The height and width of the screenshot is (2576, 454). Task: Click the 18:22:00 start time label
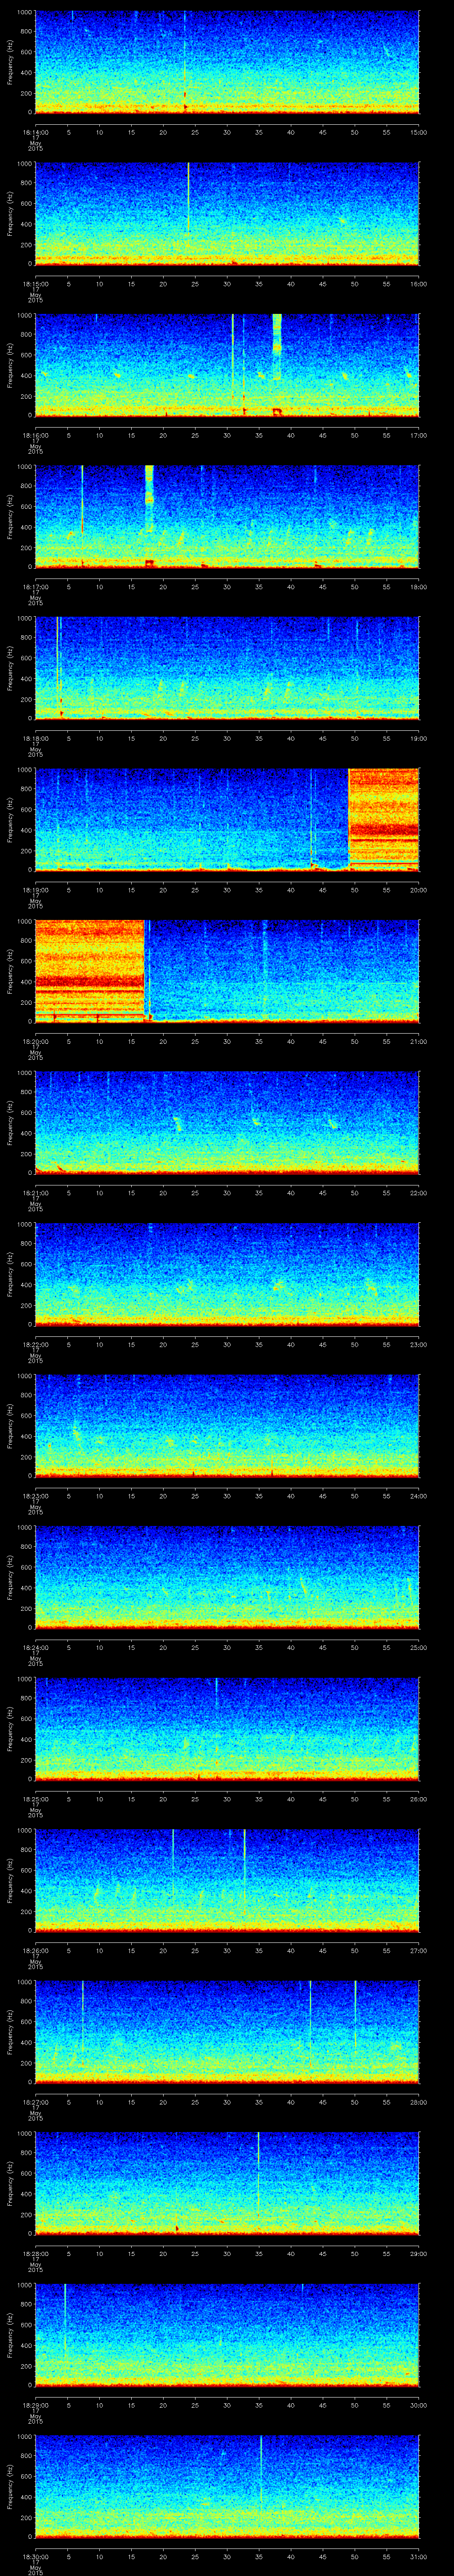pyautogui.click(x=35, y=1344)
